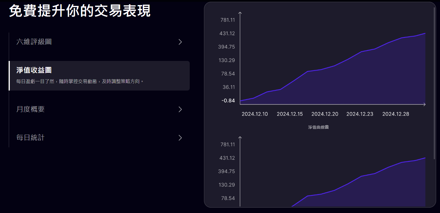Click the 78.54 label in the upper chart
Image resolution: width=440 pixels, height=213 pixels.
[x=228, y=74]
